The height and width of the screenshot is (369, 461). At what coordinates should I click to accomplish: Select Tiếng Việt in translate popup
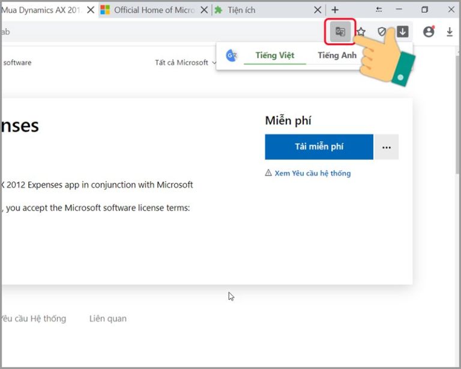pos(275,55)
